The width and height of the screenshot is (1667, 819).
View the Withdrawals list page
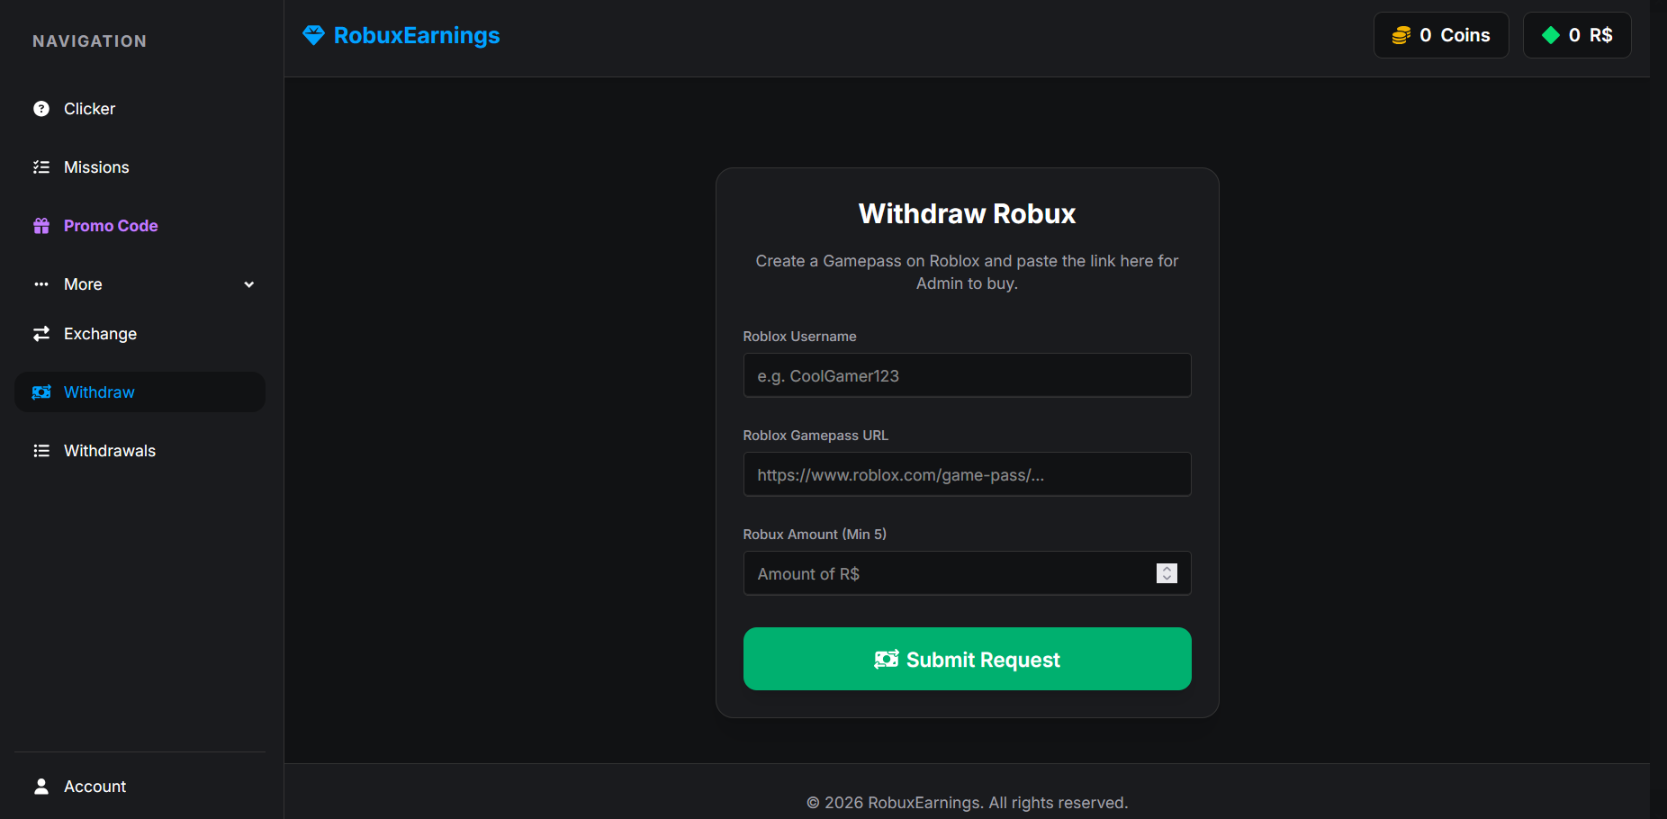click(140, 451)
